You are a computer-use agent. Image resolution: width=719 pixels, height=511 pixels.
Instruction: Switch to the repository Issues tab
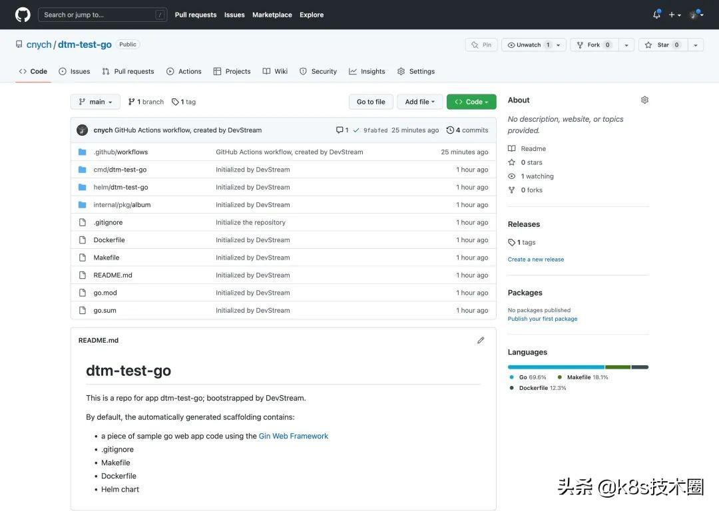point(75,71)
